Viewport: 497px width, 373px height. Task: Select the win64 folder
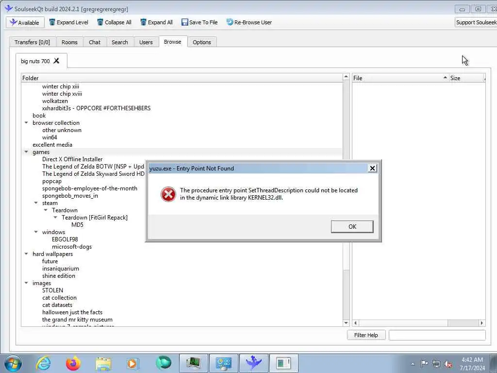tap(50, 137)
